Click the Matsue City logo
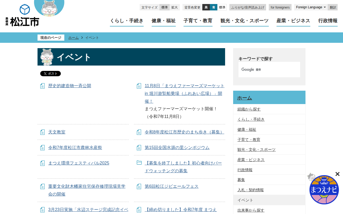 click(x=22, y=15)
